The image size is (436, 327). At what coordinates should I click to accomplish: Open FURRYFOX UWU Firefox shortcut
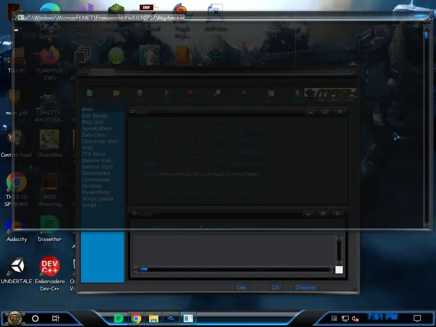(x=49, y=63)
